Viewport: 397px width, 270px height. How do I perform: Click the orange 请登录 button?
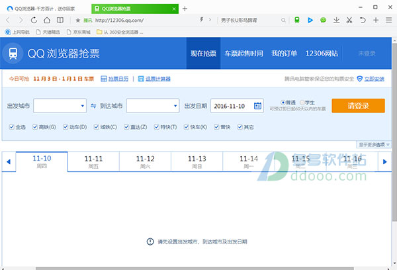(358, 106)
